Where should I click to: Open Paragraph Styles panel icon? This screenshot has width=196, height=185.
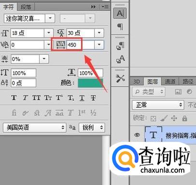[120, 46]
